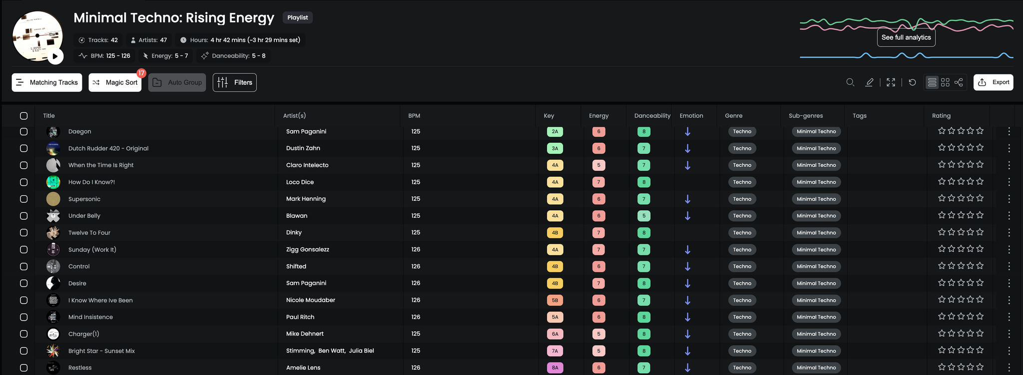This screenshot has width=1023, height=375.
Task: Sort by the Key column header
Action: (549, 116)
